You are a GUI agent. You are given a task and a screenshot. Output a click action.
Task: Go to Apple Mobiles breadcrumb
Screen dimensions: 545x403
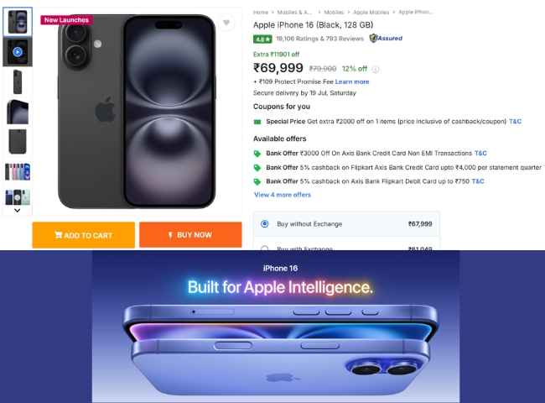coord(371,13)
